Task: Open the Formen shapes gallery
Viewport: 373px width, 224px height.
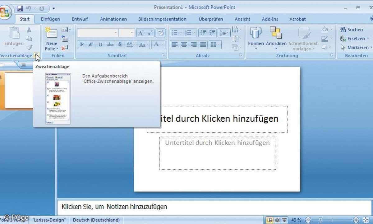Action: coord(256,38)
